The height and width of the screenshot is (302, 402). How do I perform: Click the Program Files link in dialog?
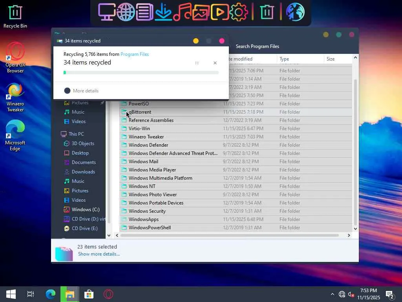point(135,54)
